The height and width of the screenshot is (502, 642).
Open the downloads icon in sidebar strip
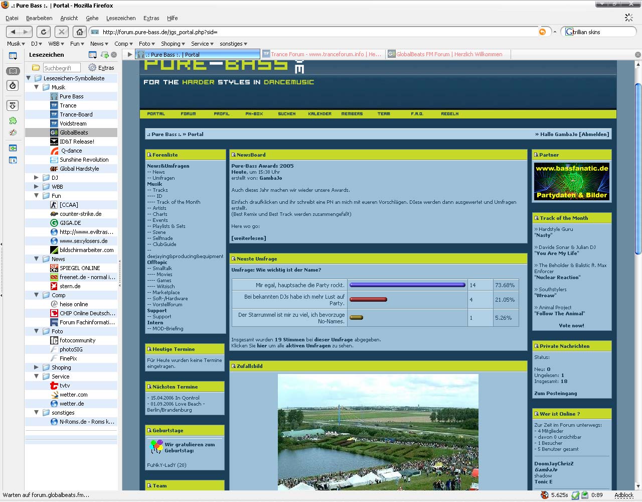tap(13, 105)
